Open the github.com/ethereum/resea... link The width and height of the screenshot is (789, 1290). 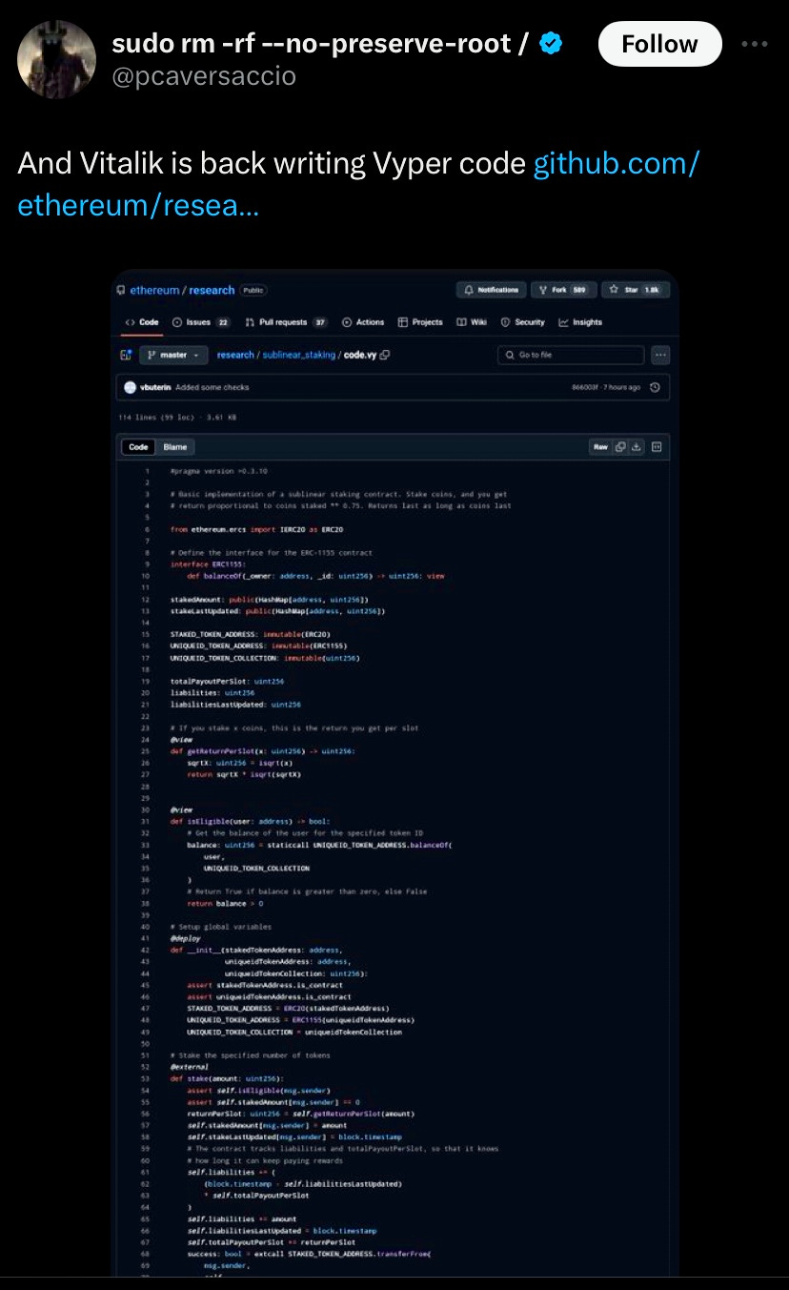click(x=358, y=183)
